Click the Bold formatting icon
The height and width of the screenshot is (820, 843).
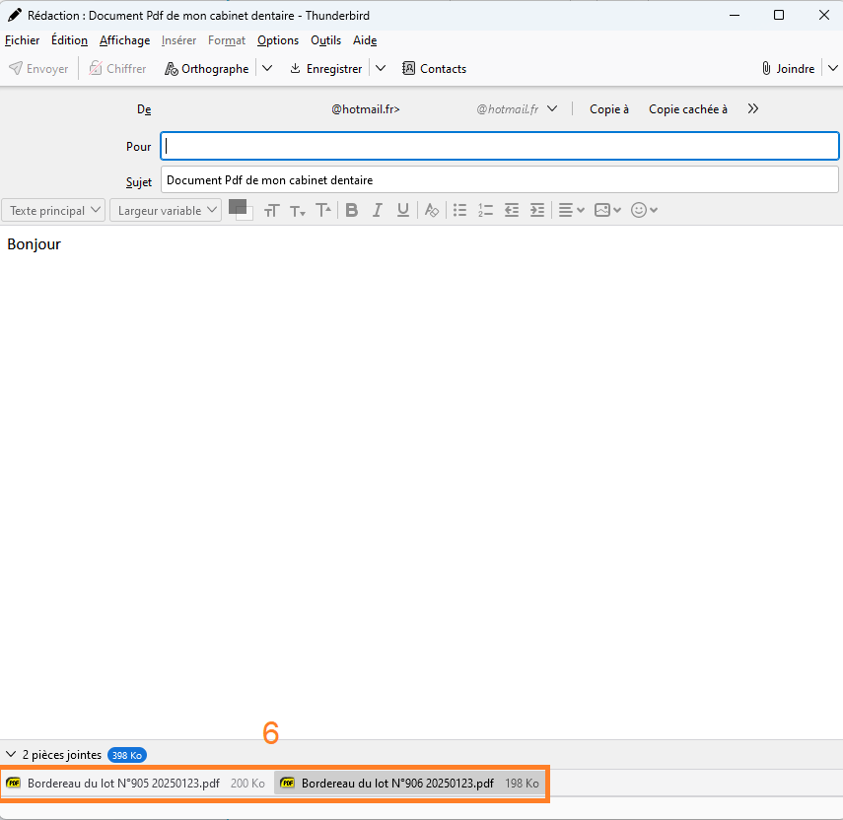(x=351, y=210)
